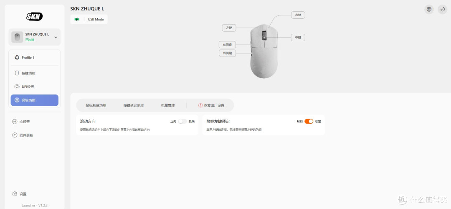
Task: Select Profile 1
Action: 35,57
